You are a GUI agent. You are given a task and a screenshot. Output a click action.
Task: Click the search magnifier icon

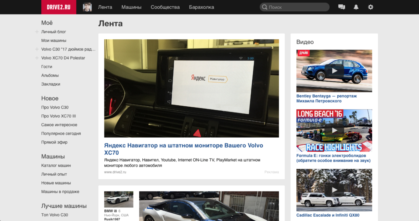click(264, 7)
